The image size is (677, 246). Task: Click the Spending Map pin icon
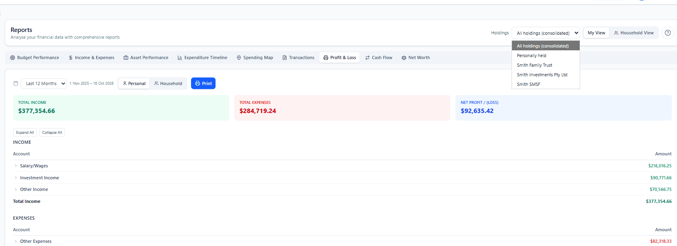tap(239, 58)
